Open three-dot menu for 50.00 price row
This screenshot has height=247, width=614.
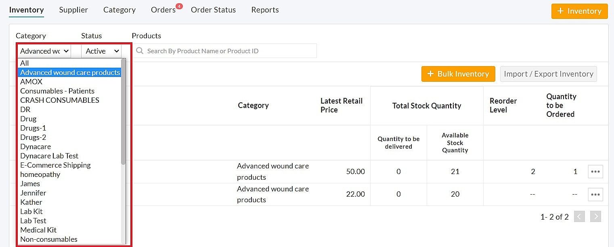coord(595,171)
